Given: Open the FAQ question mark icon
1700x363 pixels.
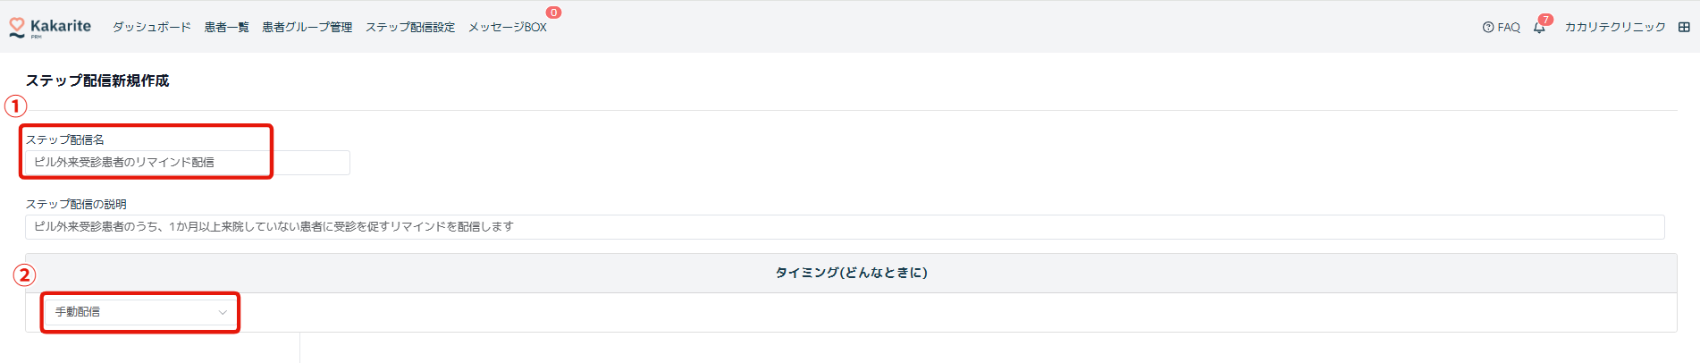Looking at the screenshot, I should (1488, 28).
